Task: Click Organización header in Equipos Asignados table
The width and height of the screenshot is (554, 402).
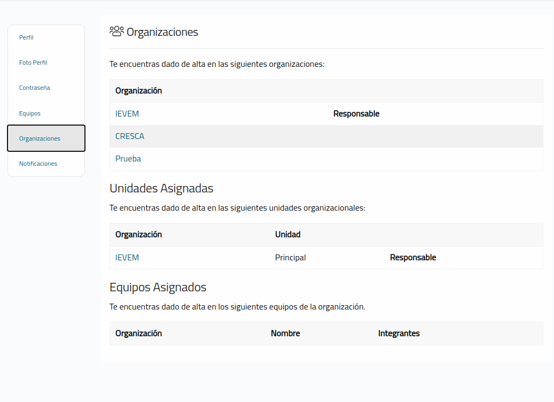Action: 138,334
